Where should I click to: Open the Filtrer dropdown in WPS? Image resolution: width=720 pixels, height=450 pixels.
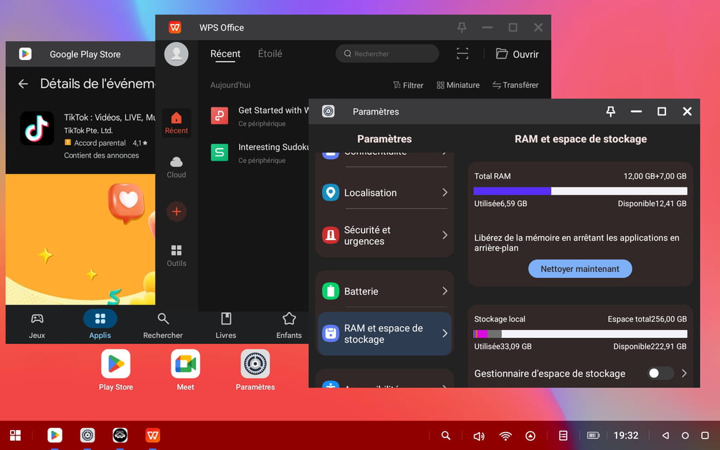point(407,85)
